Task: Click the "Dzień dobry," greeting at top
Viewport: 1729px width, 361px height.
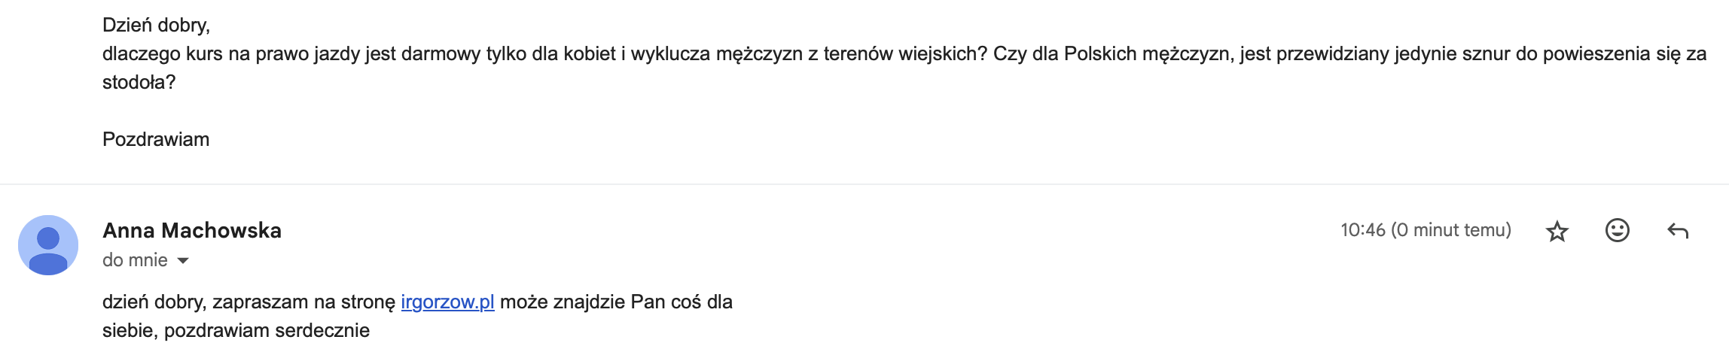Action: [x=156, y=26]
